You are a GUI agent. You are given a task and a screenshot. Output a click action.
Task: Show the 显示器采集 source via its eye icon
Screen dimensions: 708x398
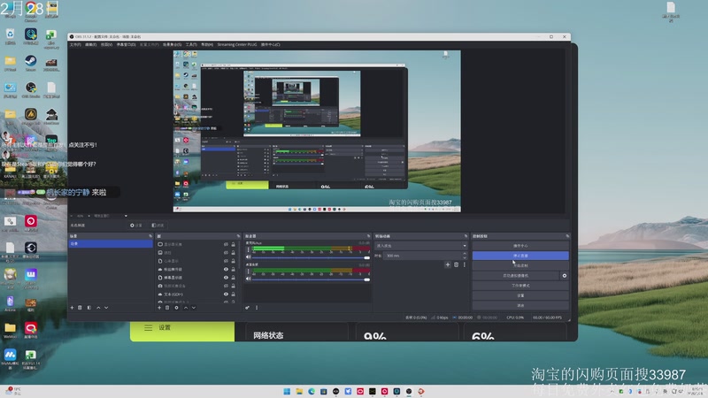(x=226, y=245)
